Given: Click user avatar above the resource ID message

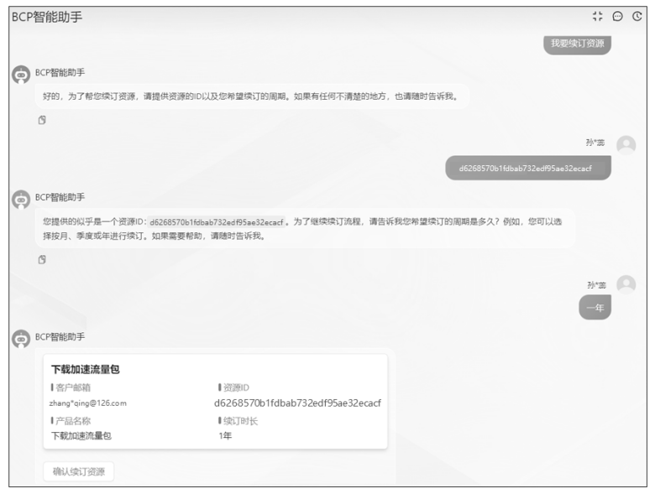Looking at the screenshot, I should (626, 145).
